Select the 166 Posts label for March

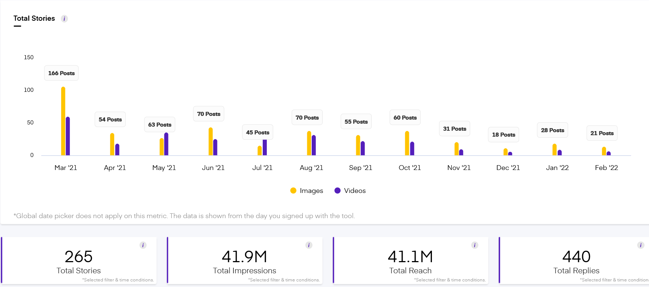[x=61, y=73]
